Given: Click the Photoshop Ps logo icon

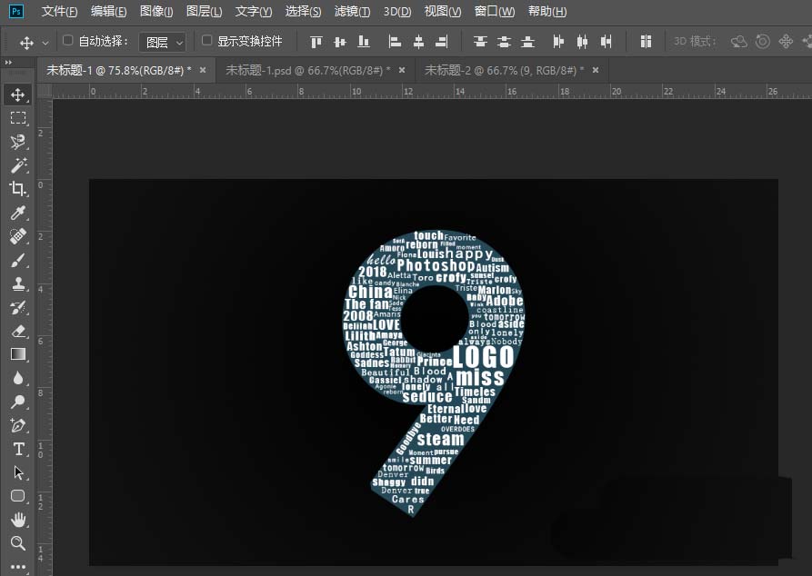Looking at the screenshot, I should [x=16, y=11].
